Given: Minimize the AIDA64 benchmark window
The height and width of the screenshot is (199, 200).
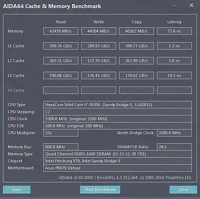Looking at the screenshot, I should tap(174, 5).
